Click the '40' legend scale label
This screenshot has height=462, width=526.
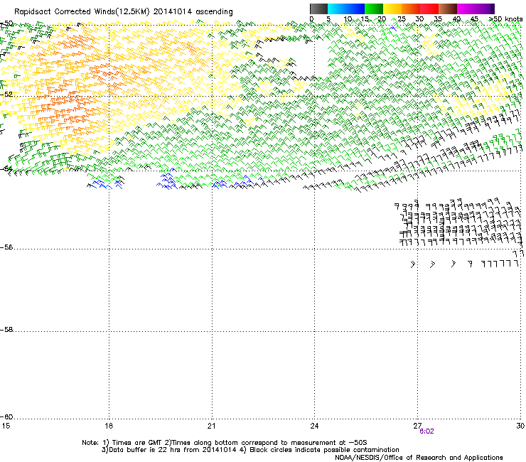click(x=456, y=19)
